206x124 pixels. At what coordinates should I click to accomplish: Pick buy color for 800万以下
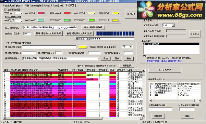[19, 13]
